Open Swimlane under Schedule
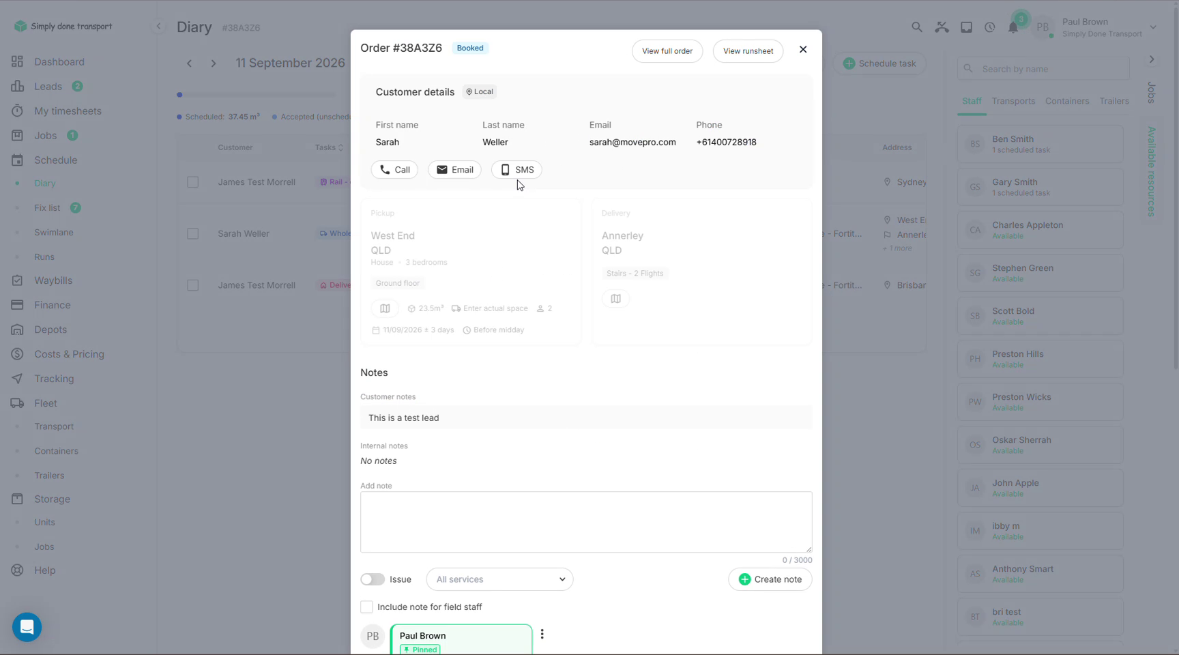The width and height of the screenshot is (1179, 655). click(54, 233)
